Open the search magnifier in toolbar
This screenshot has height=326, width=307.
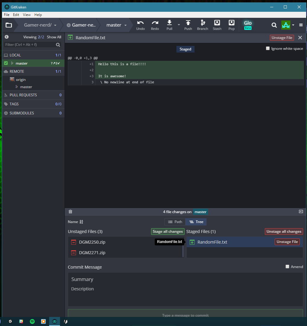[274, 25]
